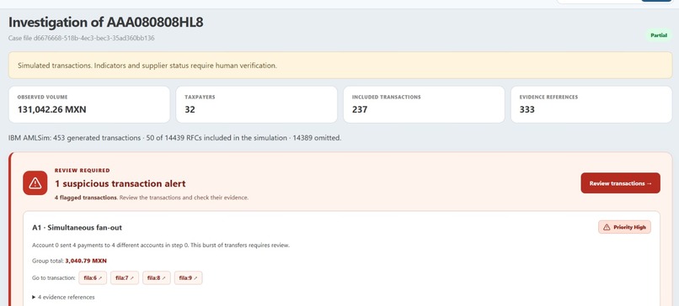679x306 pixels.
Task: Click the Taxpayers value 32
Action: (x=190, y=110)
